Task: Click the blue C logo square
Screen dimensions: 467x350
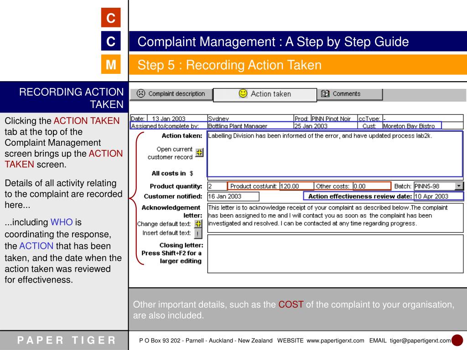Action: coord(111,41)
